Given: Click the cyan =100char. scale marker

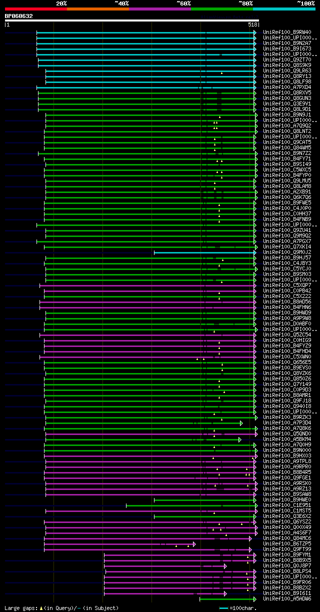Looking at the screenshot, I should pos(223,608).
